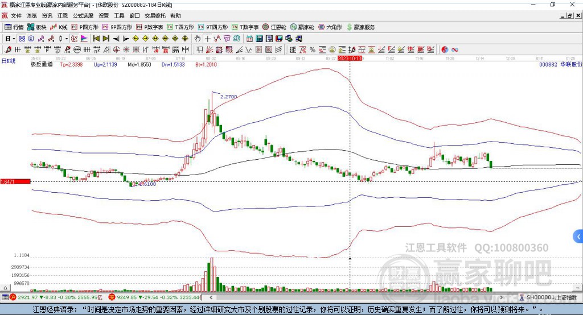Jump to first bar with skip-back icon
The height and width of the screenshot is (315, 583).
click(x=96, y=39)
